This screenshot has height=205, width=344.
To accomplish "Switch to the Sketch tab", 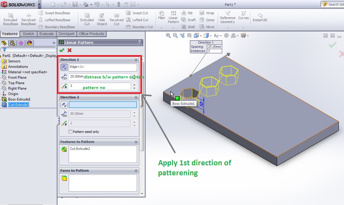I will 28,34.
